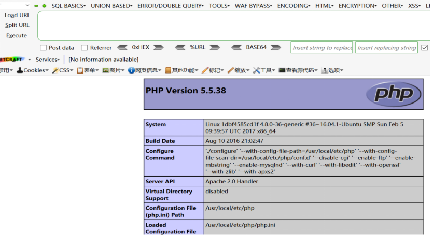Click the Split URL button
Viewport: 433px width, 235px height.
pos(17,25)
